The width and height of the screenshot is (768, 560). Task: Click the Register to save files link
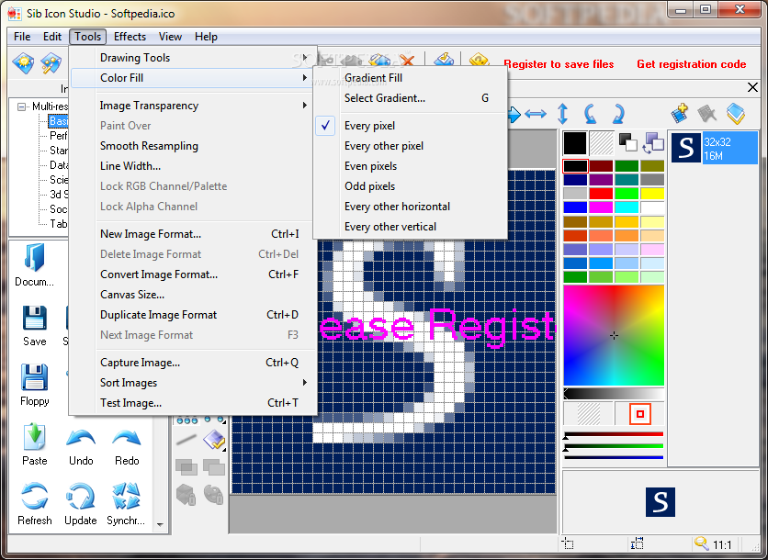click(x=559, y=64)
